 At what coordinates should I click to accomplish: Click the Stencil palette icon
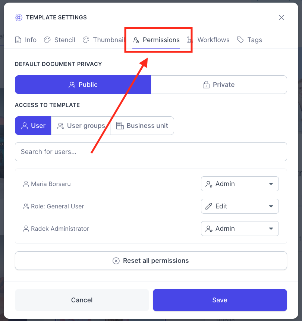click(47, 40)
